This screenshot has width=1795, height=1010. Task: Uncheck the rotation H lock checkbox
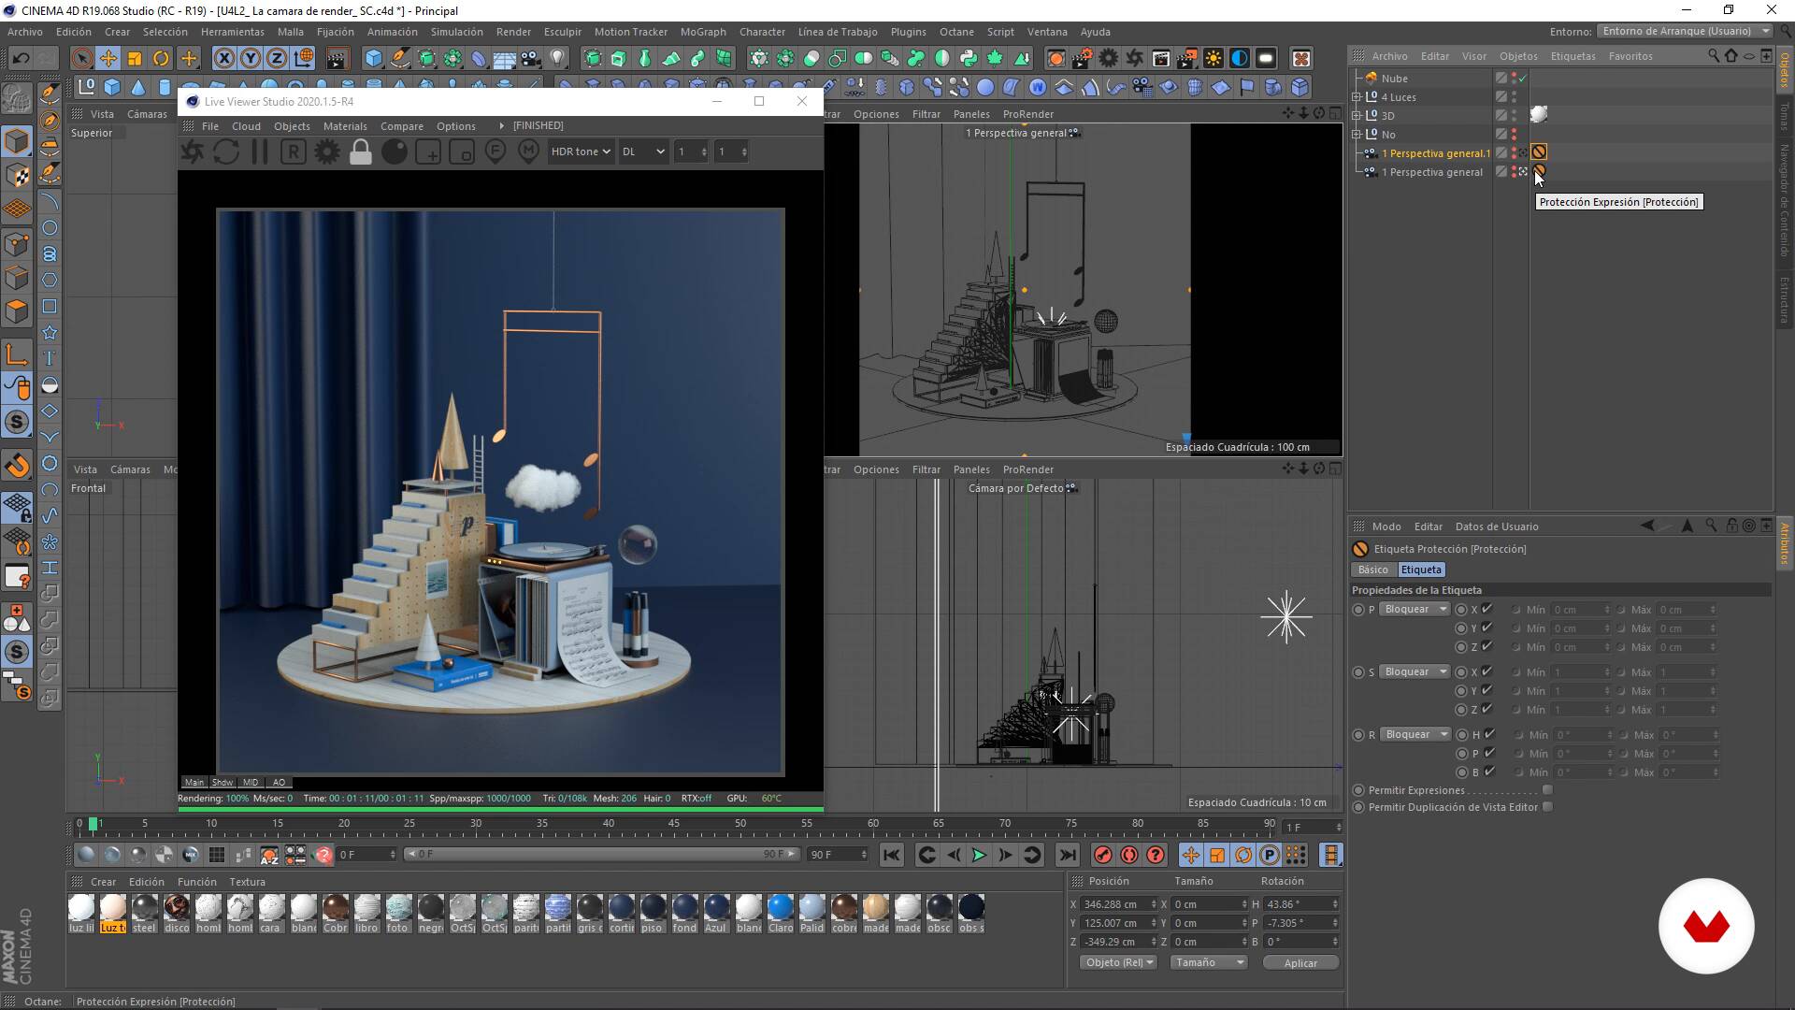[1489, 734]
